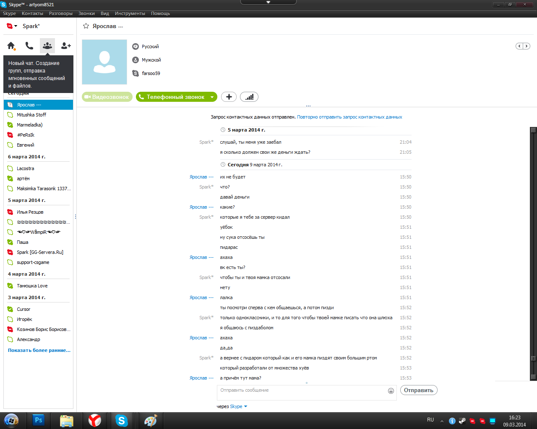Image resolution: width=537 pixels, height=429 pixels.
Task: Send the message with Отправить button
Action: pos(419,390)
